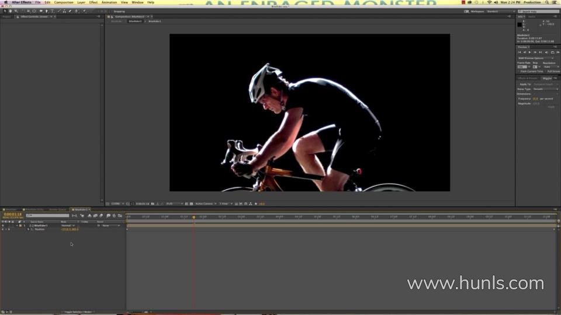561x315 pixels.
Task: Jump to last frame in Preview panel
Action: point(540,52)
